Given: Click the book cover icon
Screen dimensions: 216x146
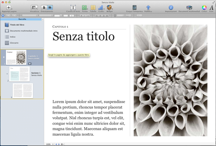Looking at the screenshot, I should point(7,25).
